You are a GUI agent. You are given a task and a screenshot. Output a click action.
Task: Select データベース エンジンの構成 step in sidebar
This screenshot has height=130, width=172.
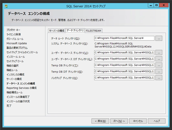(x=21, y=83)
